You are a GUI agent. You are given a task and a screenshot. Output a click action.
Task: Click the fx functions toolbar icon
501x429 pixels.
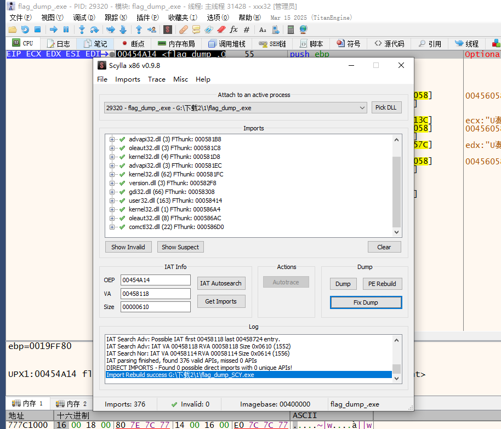(234, 30)
